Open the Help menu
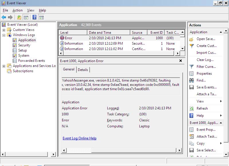The image size is (229, 166). [42, 10]
